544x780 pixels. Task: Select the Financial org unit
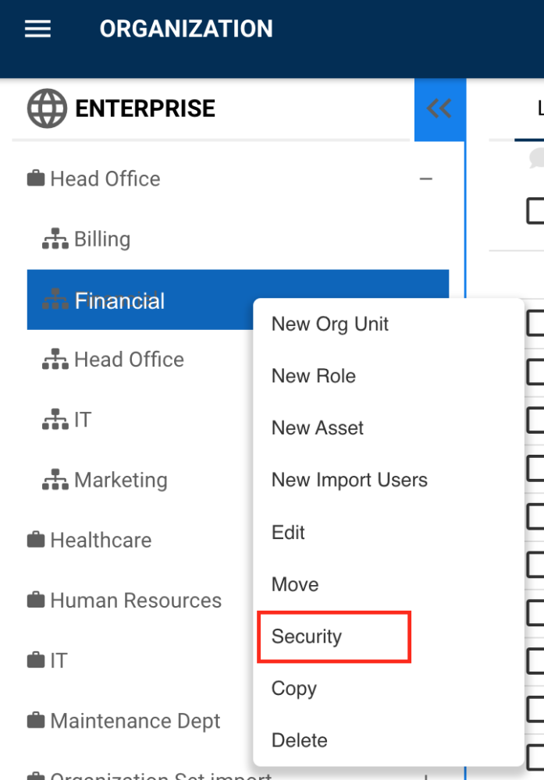pos(119,300)
